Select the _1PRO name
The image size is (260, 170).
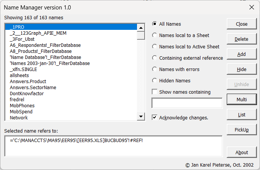[71, 27]
